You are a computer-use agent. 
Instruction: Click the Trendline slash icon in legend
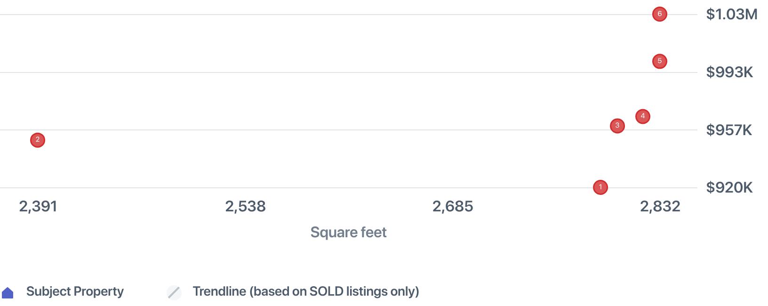(x=174, y=292)
